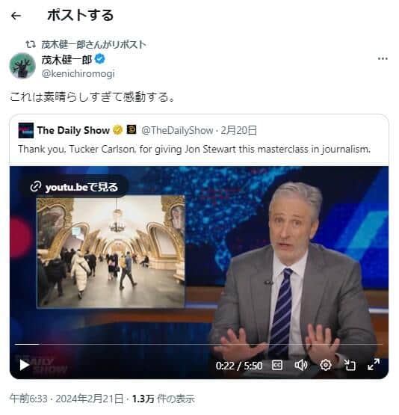Viewport: 399px width, 415px height.
Task: Open the youtu.beで見る link button
Action: tap(74, 187)
